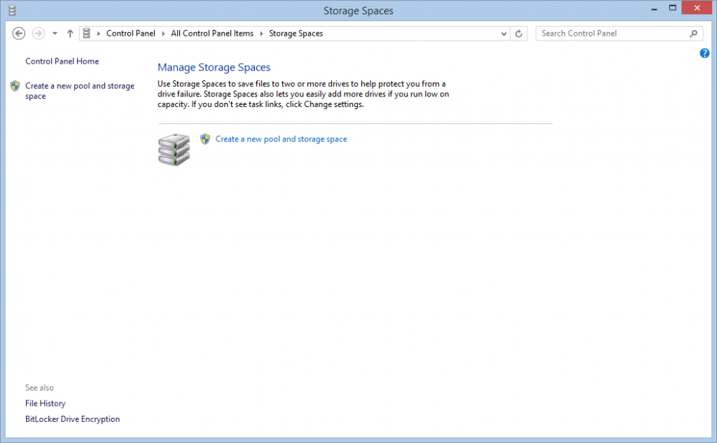Navigate up one level with the up arrow
The width and height of the screenshot is (717, 443).
[70, 33]
